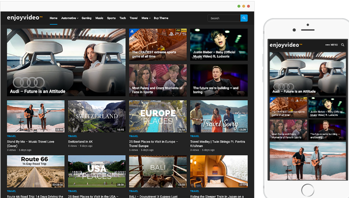Screen dimensions: 349x198
Task: Go to the Sports nav item
Action: 111,18
